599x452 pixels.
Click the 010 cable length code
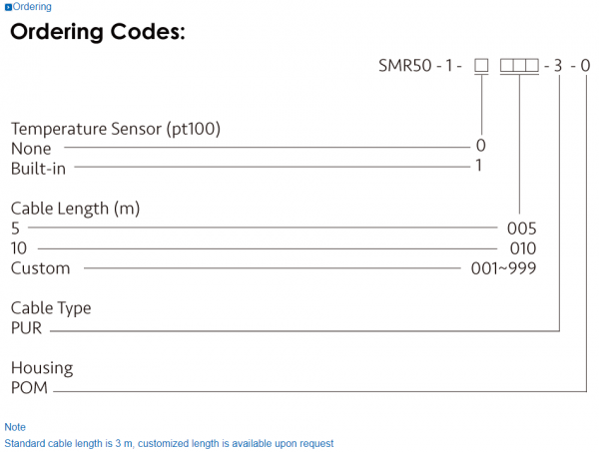click(x=521, y=247)
